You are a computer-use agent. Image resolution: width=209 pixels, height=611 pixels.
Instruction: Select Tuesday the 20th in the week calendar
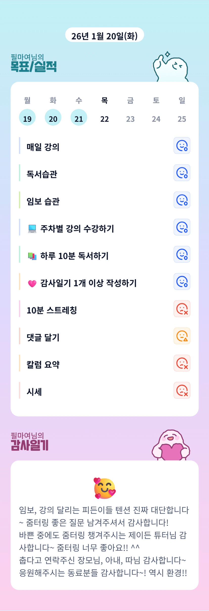(x=53, y=118)
